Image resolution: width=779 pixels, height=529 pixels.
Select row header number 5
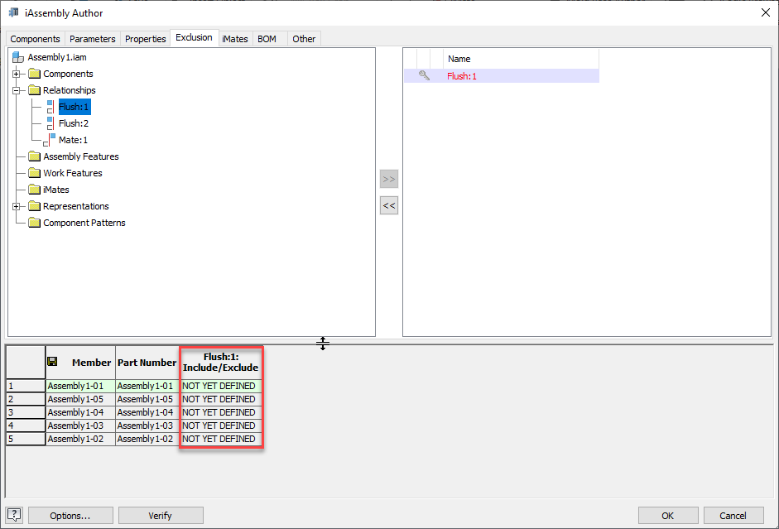coord(26,439)
